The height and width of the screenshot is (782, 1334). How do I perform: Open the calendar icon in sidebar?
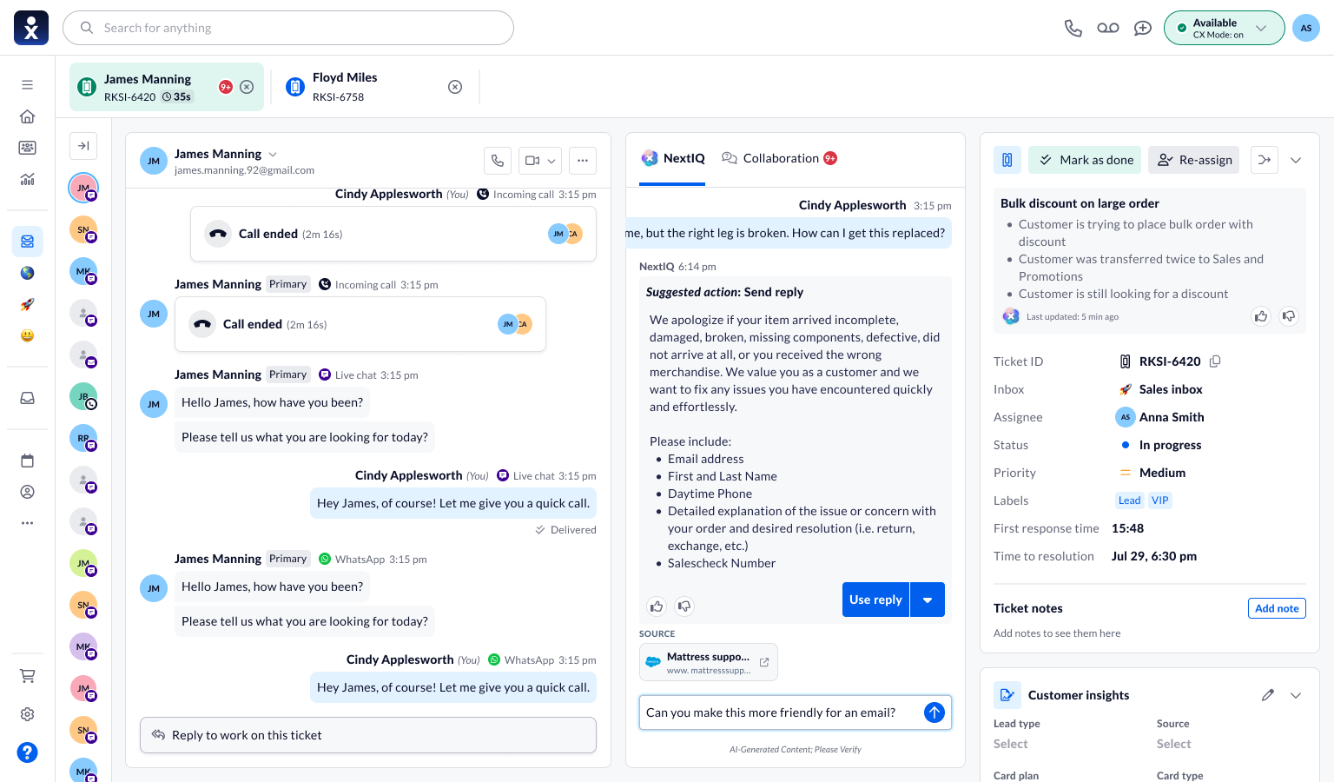[28, 461]
